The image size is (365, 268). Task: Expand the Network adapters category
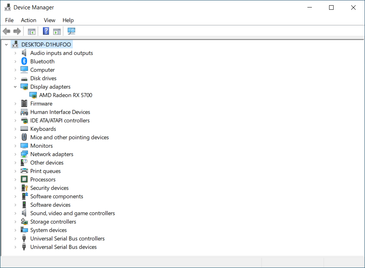click(15, 154)
